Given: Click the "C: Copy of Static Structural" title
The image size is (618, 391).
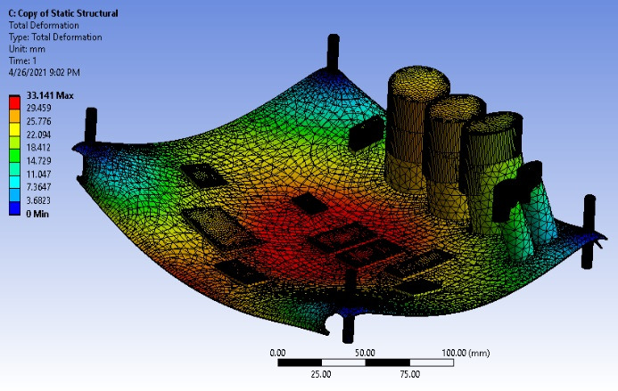Looking at the screenshot, I should (x=62, y=14).
